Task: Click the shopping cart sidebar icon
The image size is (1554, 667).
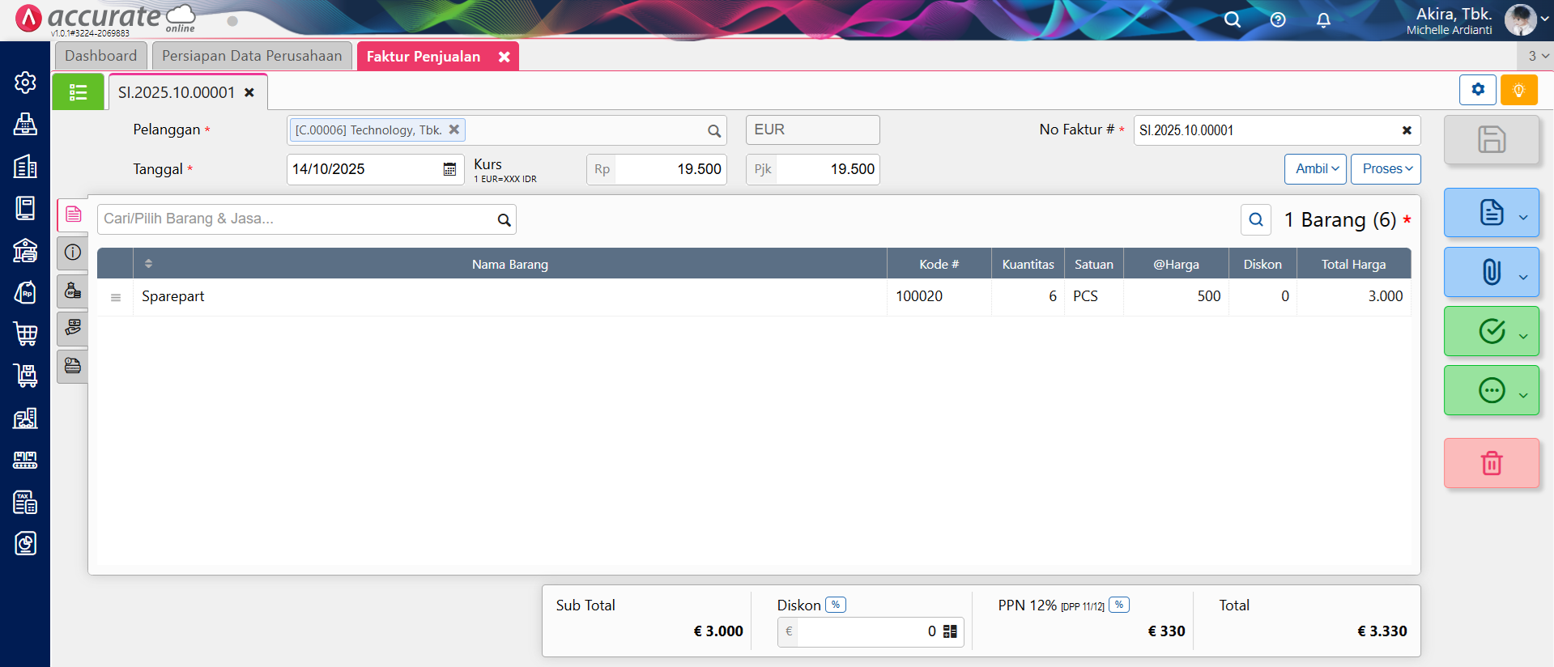Action: (x=25, y=333)
